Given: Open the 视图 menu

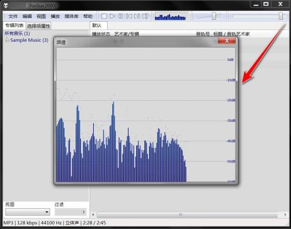Looking at the screenshot, I should pos(41,16).
